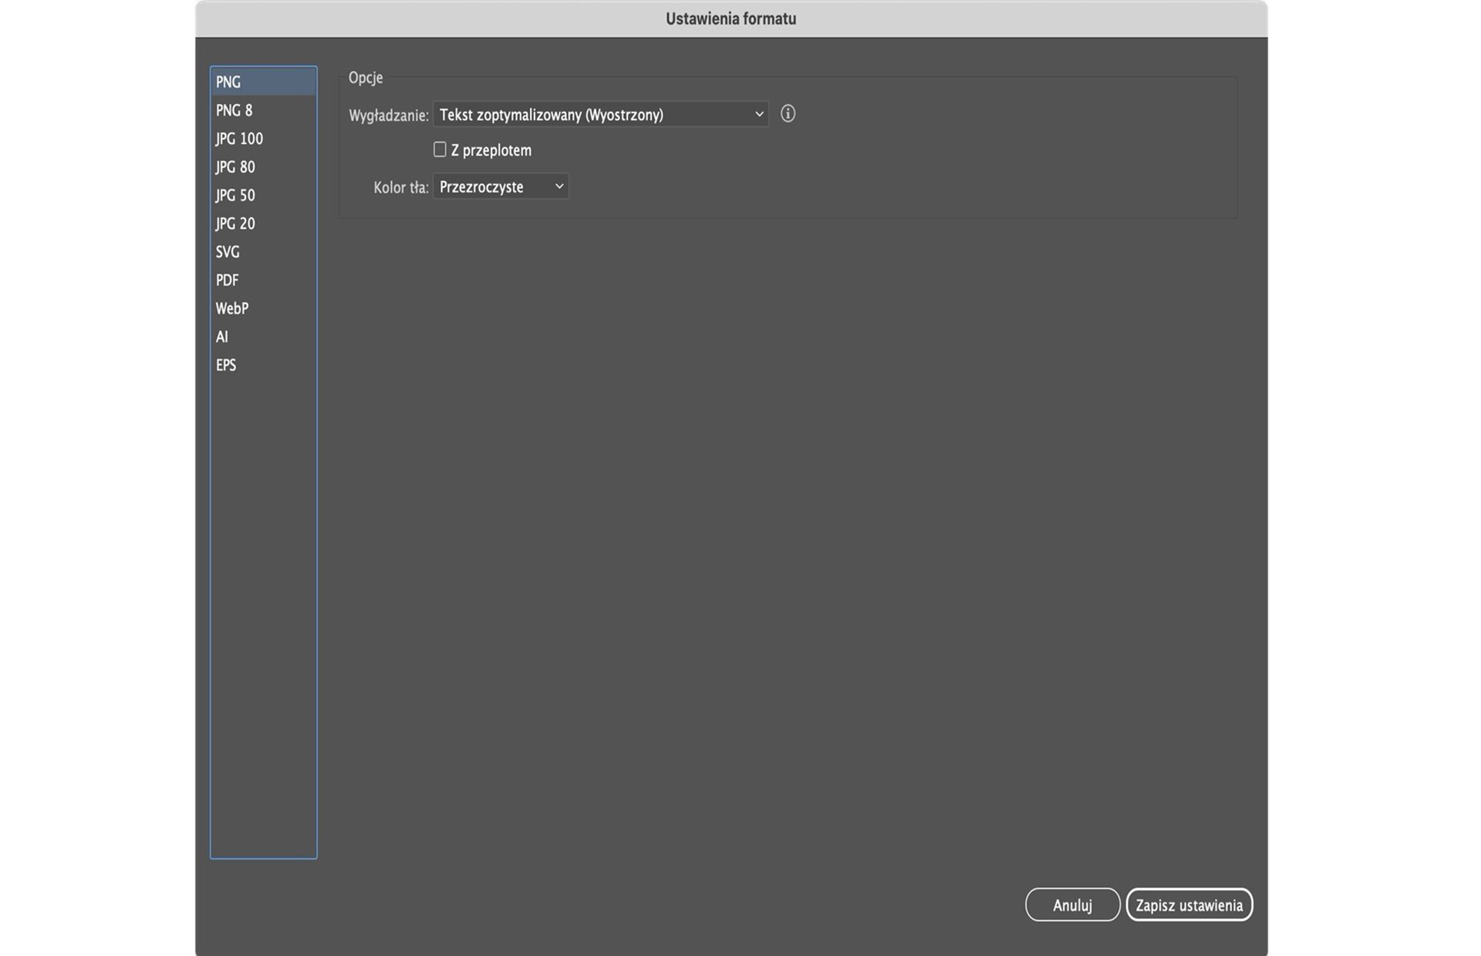Expand the Kolor tła dropdown
The width and height of the screenshot is (1481, 956).
point(500,187)
